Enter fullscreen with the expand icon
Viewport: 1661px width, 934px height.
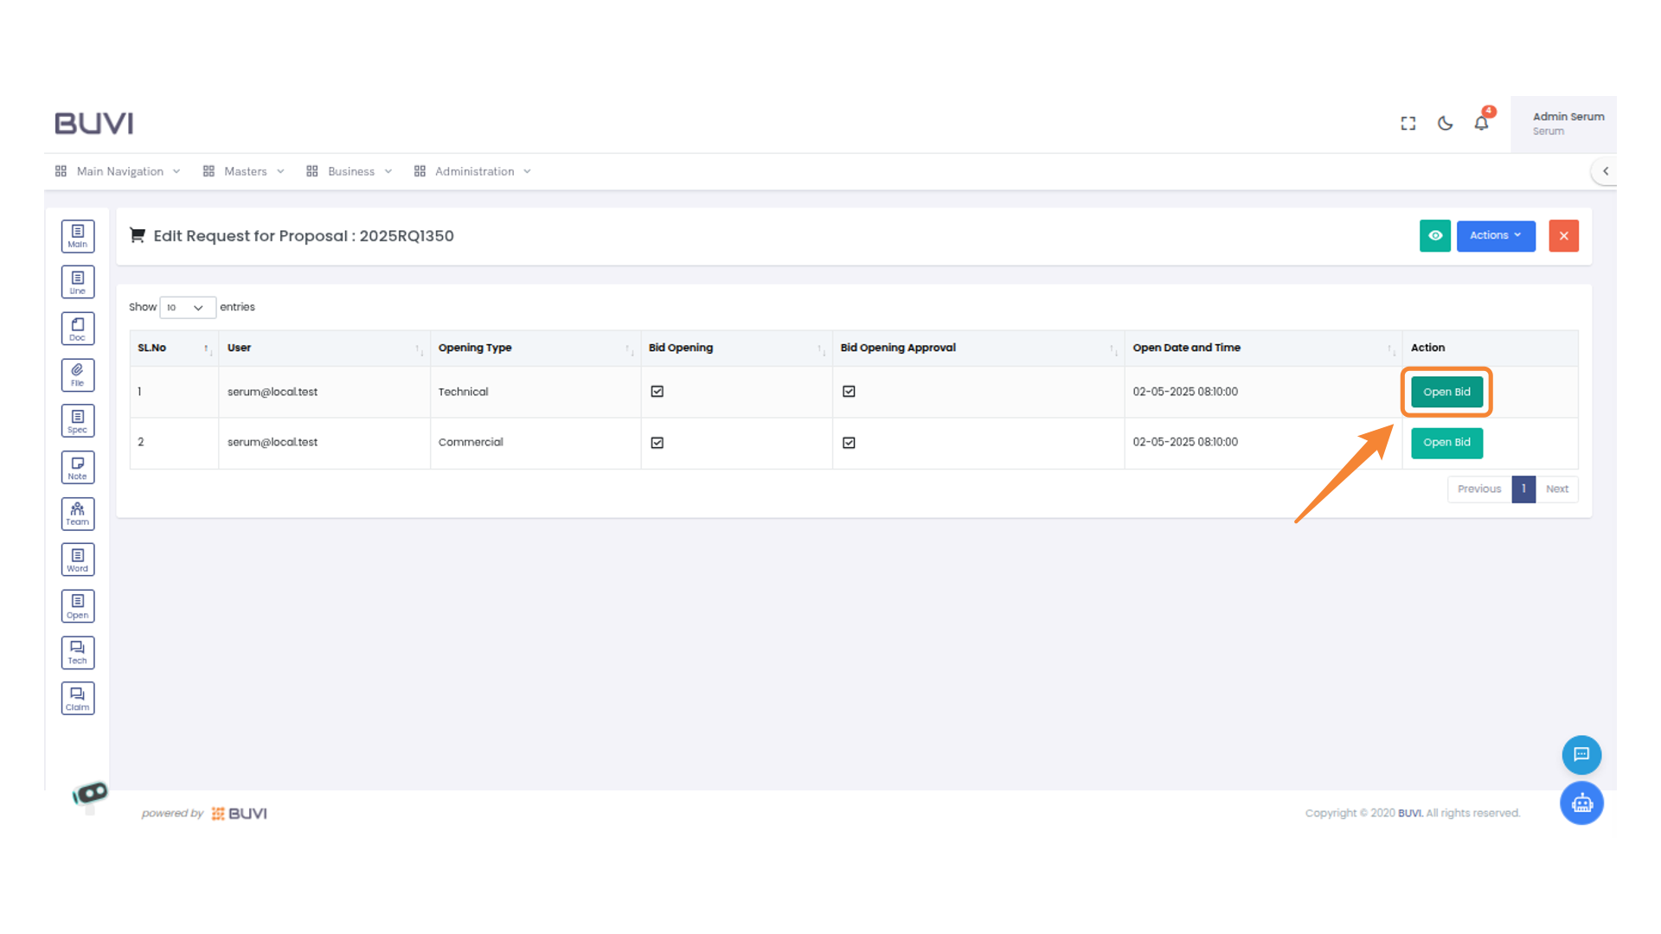click(x=1408, y=124)
